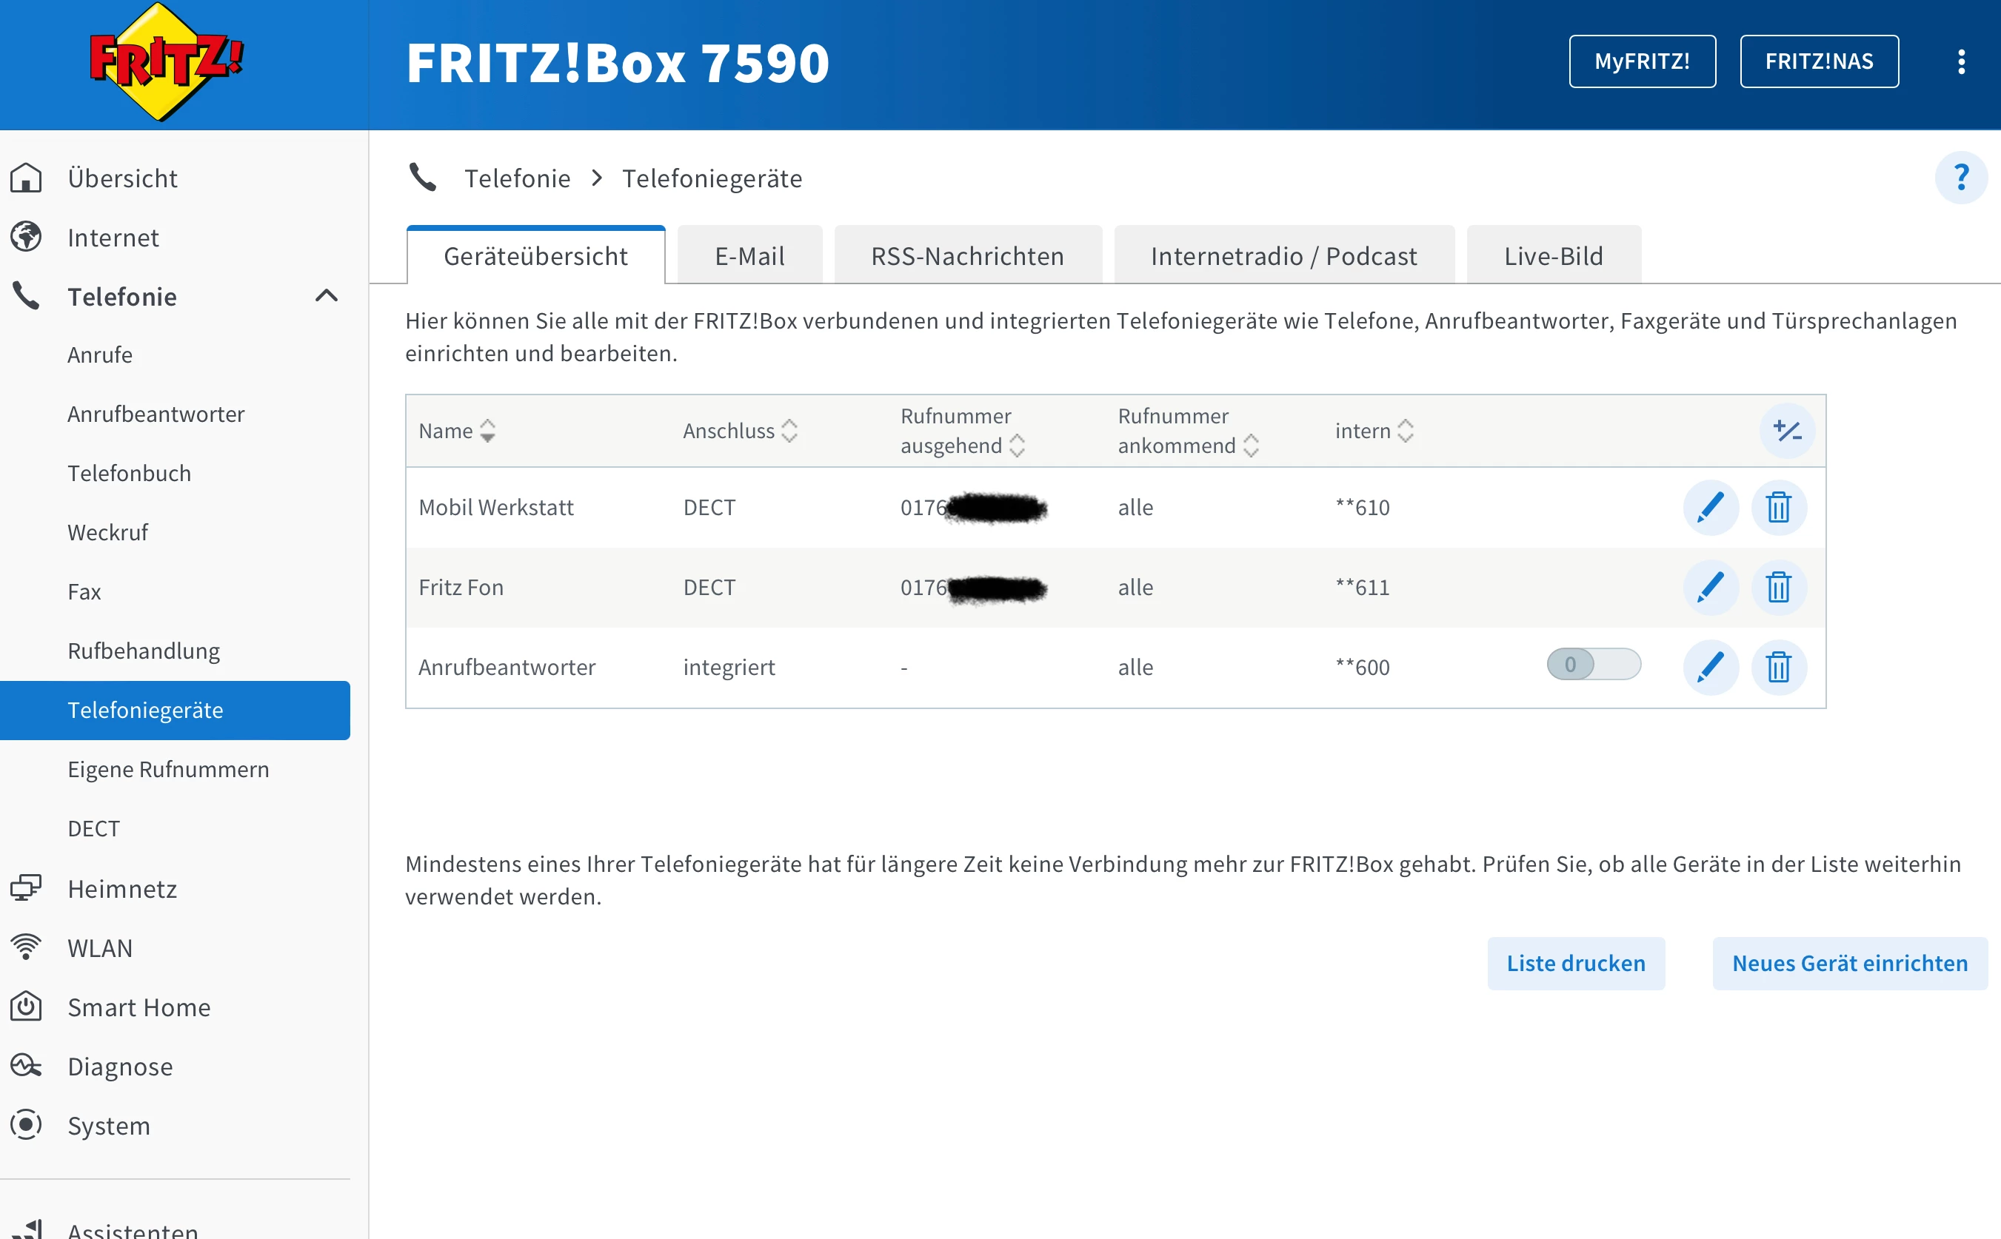The height and width of the screenshot is (1239, 2001).
Task: Click the table columns plus/minus icon
Action: pyautogui.click(x=1786, y=431)
